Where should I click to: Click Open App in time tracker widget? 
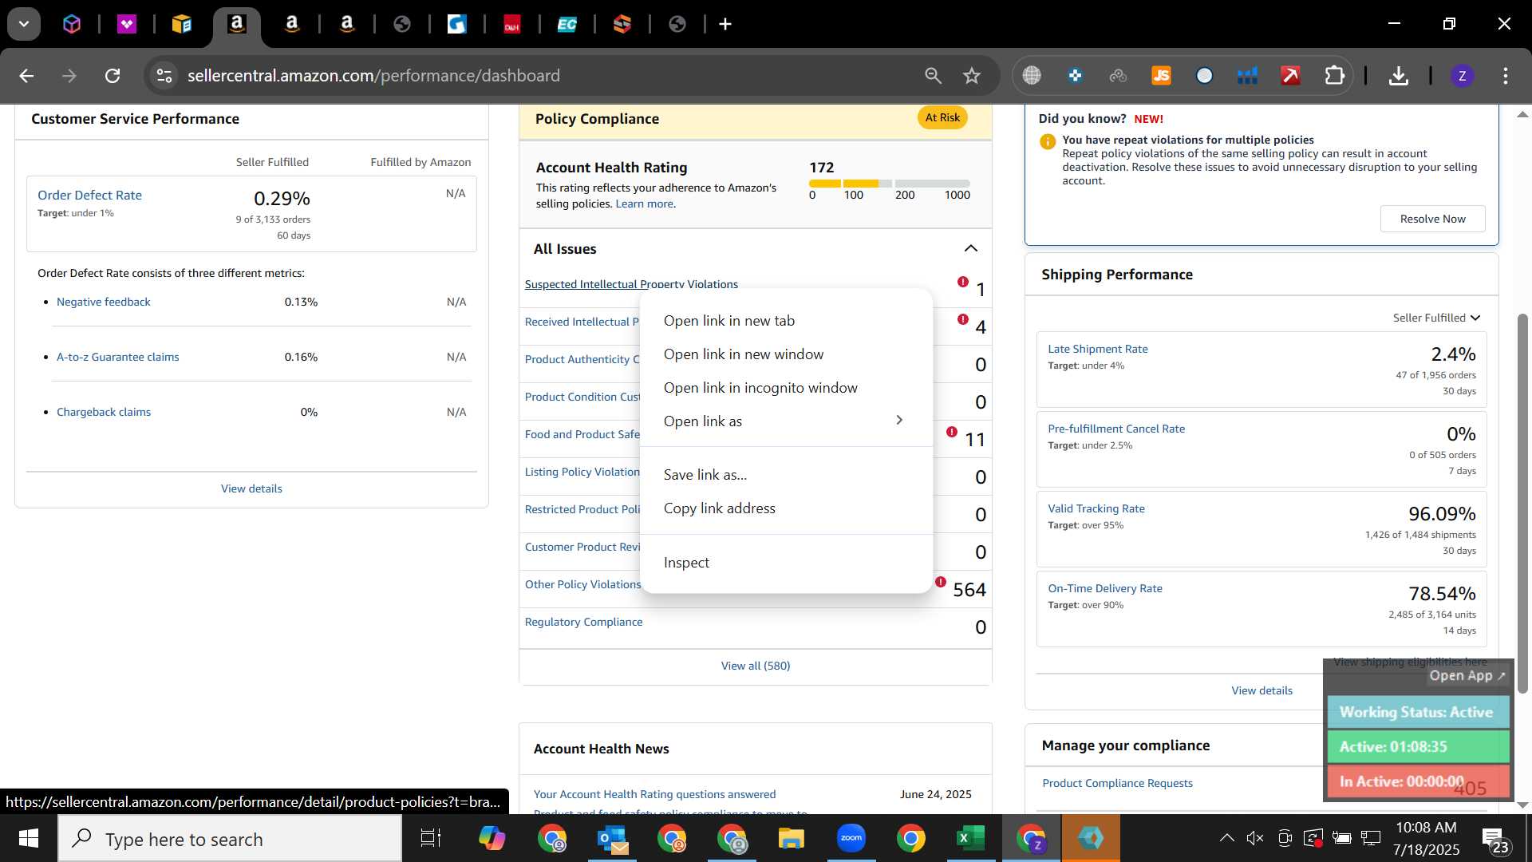1467,675
